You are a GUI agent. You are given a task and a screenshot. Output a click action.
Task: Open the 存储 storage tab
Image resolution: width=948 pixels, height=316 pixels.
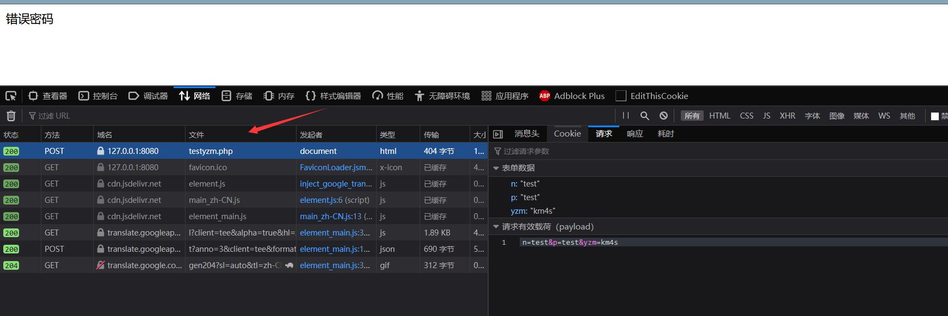pyautogui.click(x=237, y=96)
